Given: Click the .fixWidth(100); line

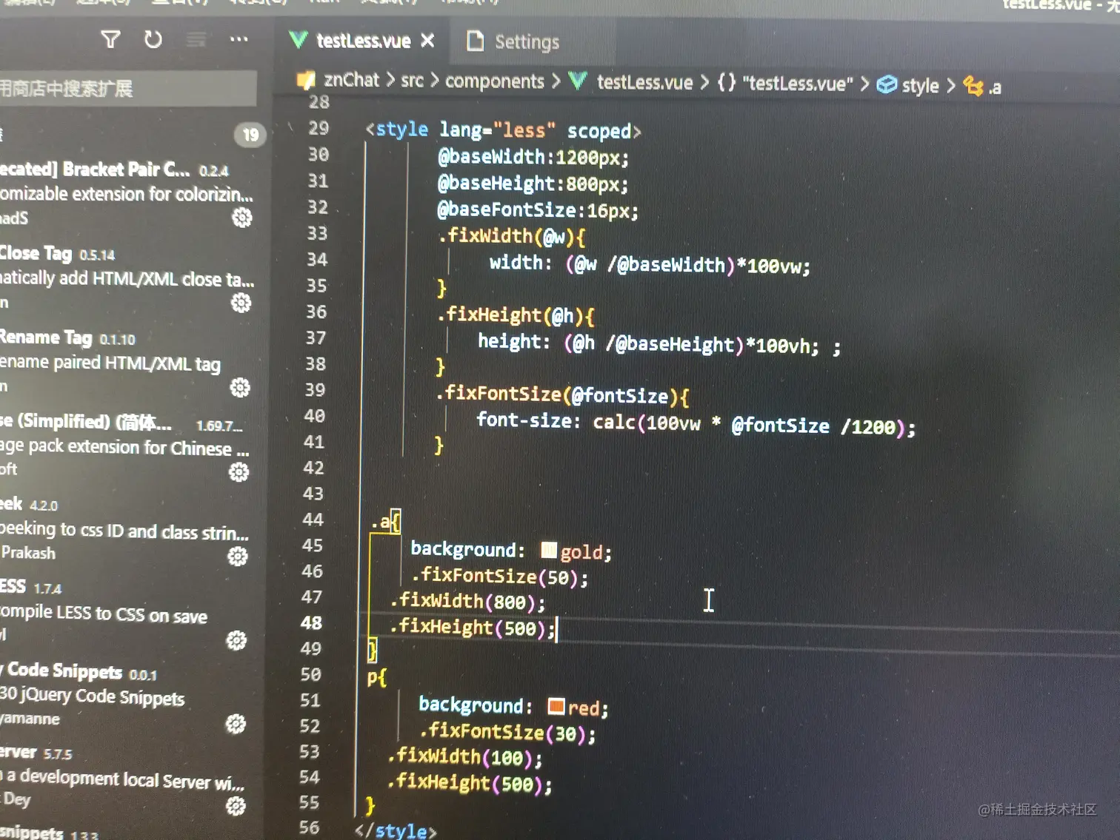Looking at the screenshot, I should point(464,757).
